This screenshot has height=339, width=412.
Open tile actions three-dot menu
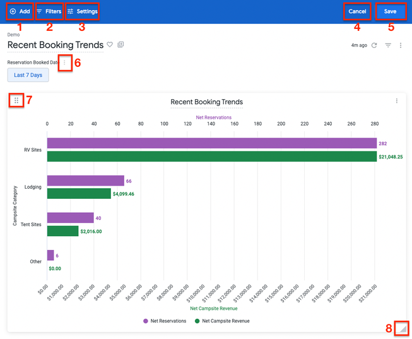[397, 101]
